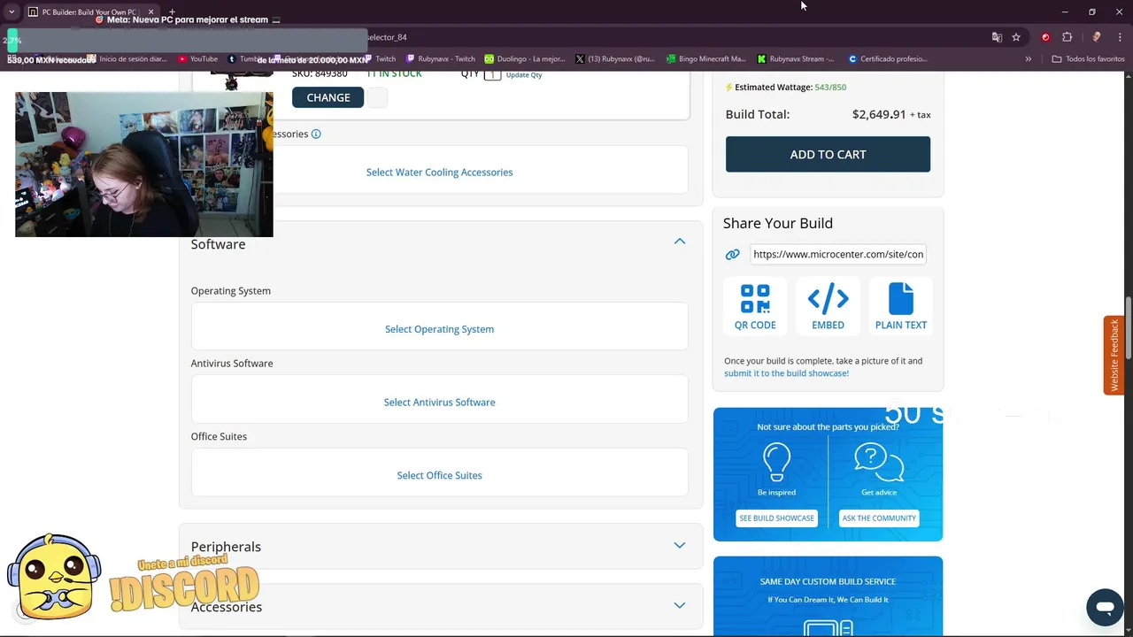Click the red circular extension icon
The width and height of the screenshot is (1133, 637).
(x=1045, y=37)
